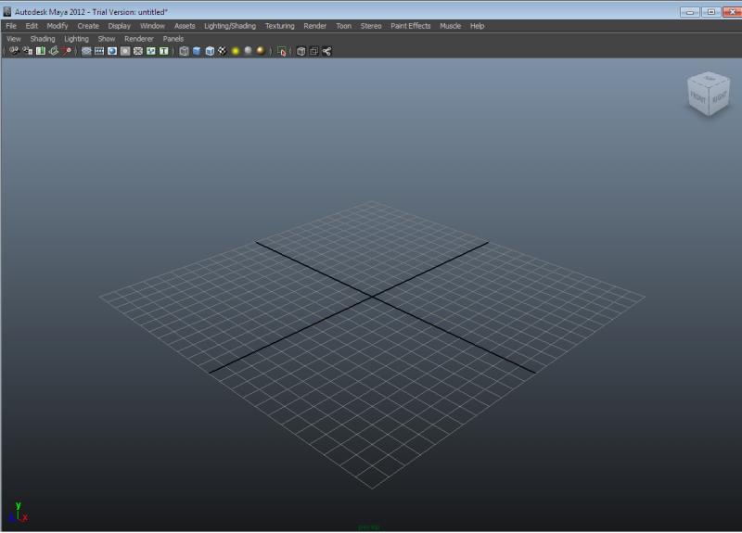Switch viewport to wireframe display icon

pos(184,51)
